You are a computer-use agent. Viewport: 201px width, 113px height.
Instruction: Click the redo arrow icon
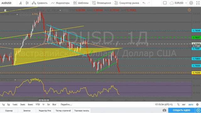point(149,3)
